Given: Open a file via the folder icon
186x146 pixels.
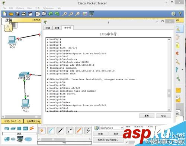Looking at the screenshot, I should click(x=11, y=14).
